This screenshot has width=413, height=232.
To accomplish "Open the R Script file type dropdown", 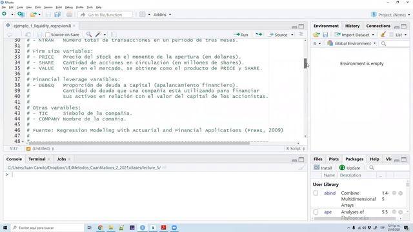I will (x=296, y=149).
